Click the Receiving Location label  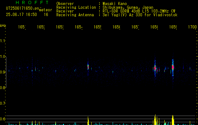[x=76, y=7]
